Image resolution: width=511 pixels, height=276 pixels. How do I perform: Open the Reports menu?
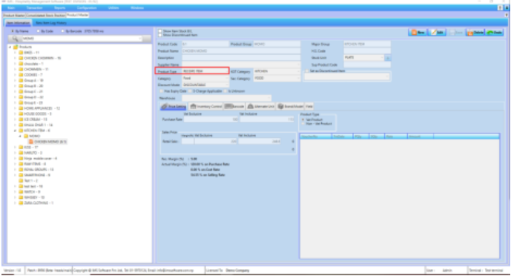click(x=59, y=8)
